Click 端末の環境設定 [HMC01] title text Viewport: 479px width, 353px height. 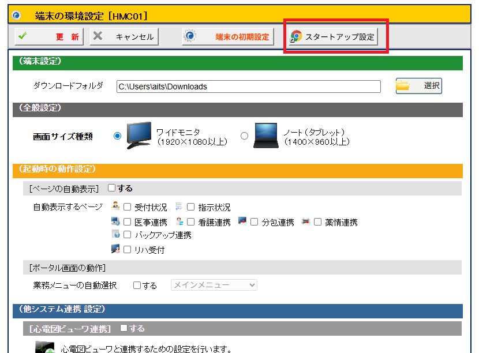[x=91, y=16]
